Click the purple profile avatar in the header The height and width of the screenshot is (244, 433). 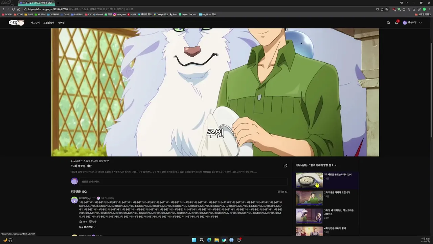pos(405,23)
